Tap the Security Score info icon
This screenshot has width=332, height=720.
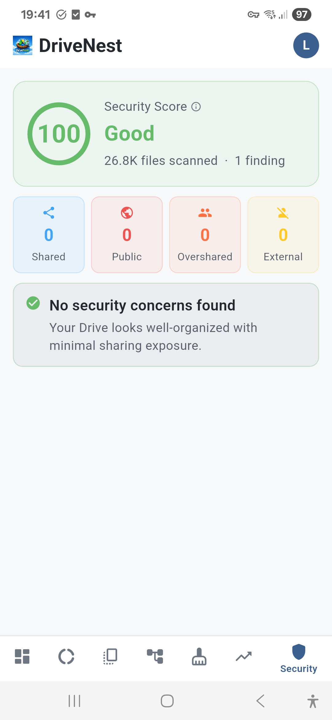coord(196,106)
